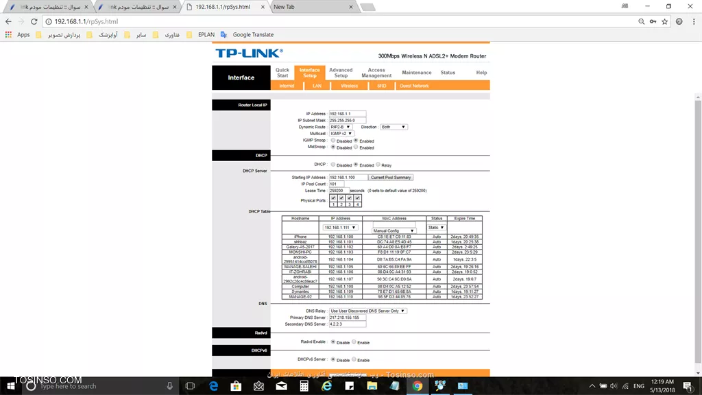Open Google Translate bookmark
Viewport: 702px width, 395px height.
247,34
